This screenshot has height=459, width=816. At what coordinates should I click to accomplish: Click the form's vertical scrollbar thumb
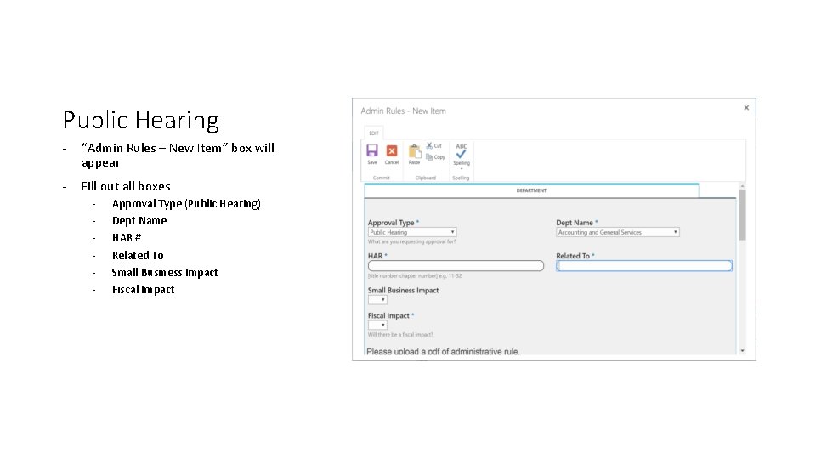click(x=743, y=215)
